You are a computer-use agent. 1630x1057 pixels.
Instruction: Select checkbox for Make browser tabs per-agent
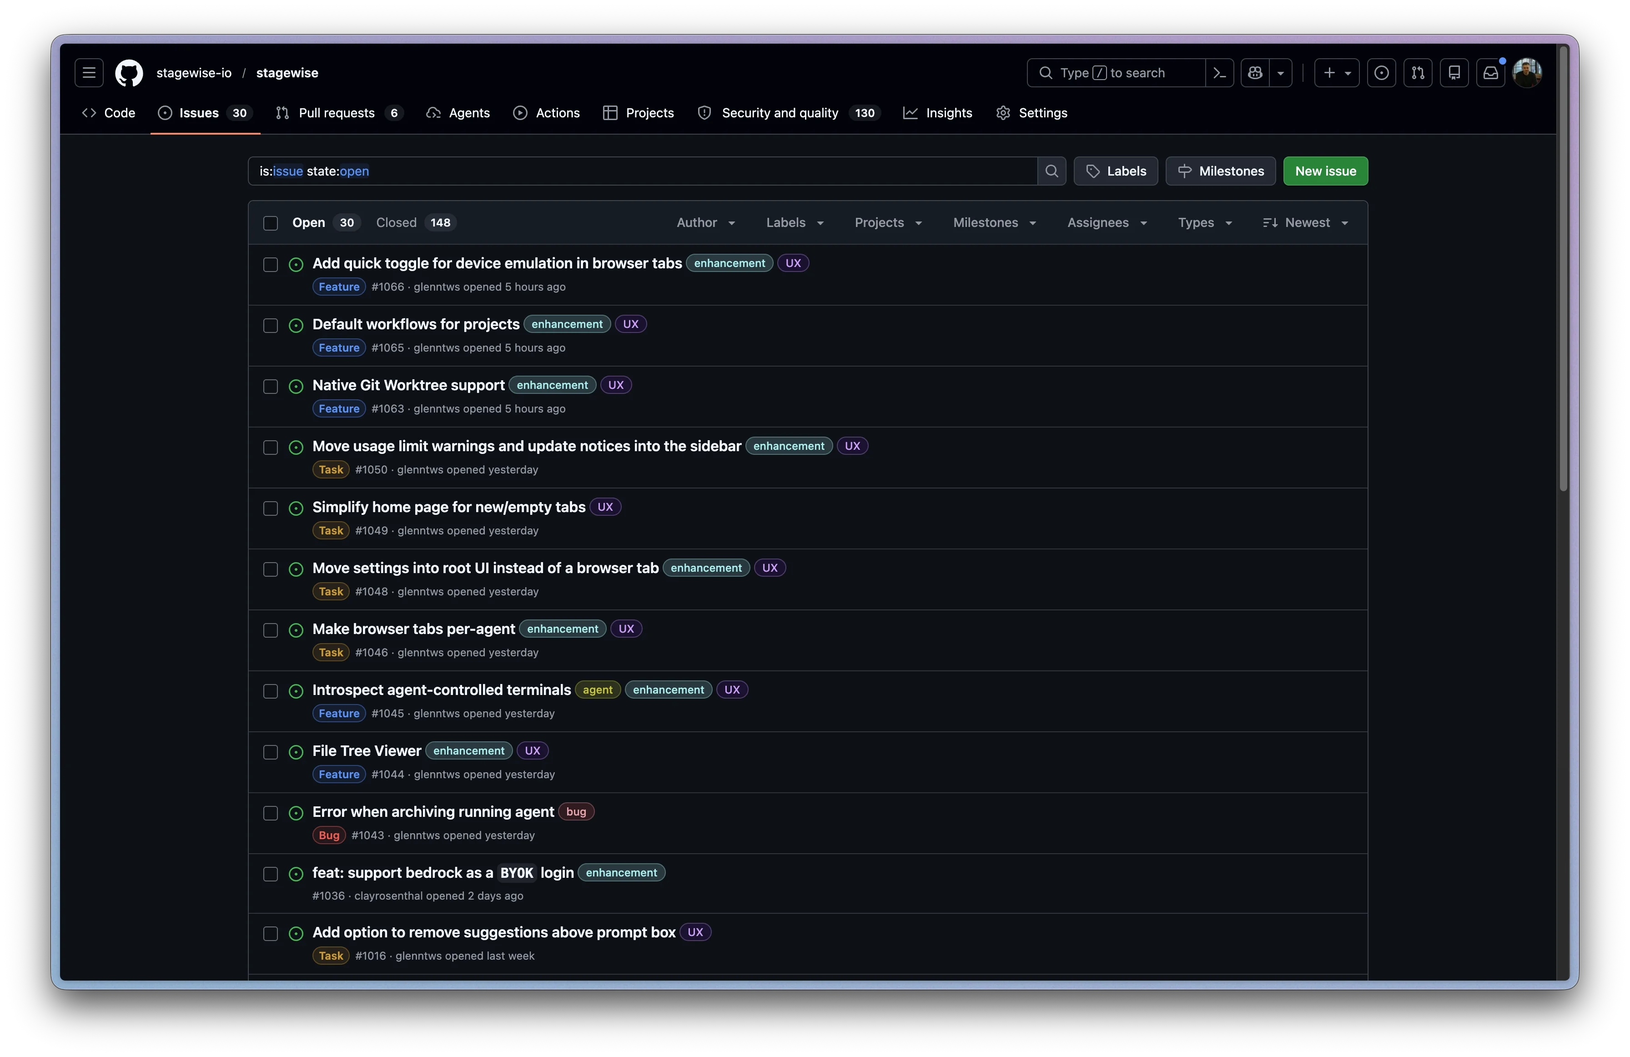[x=271, y=631]
